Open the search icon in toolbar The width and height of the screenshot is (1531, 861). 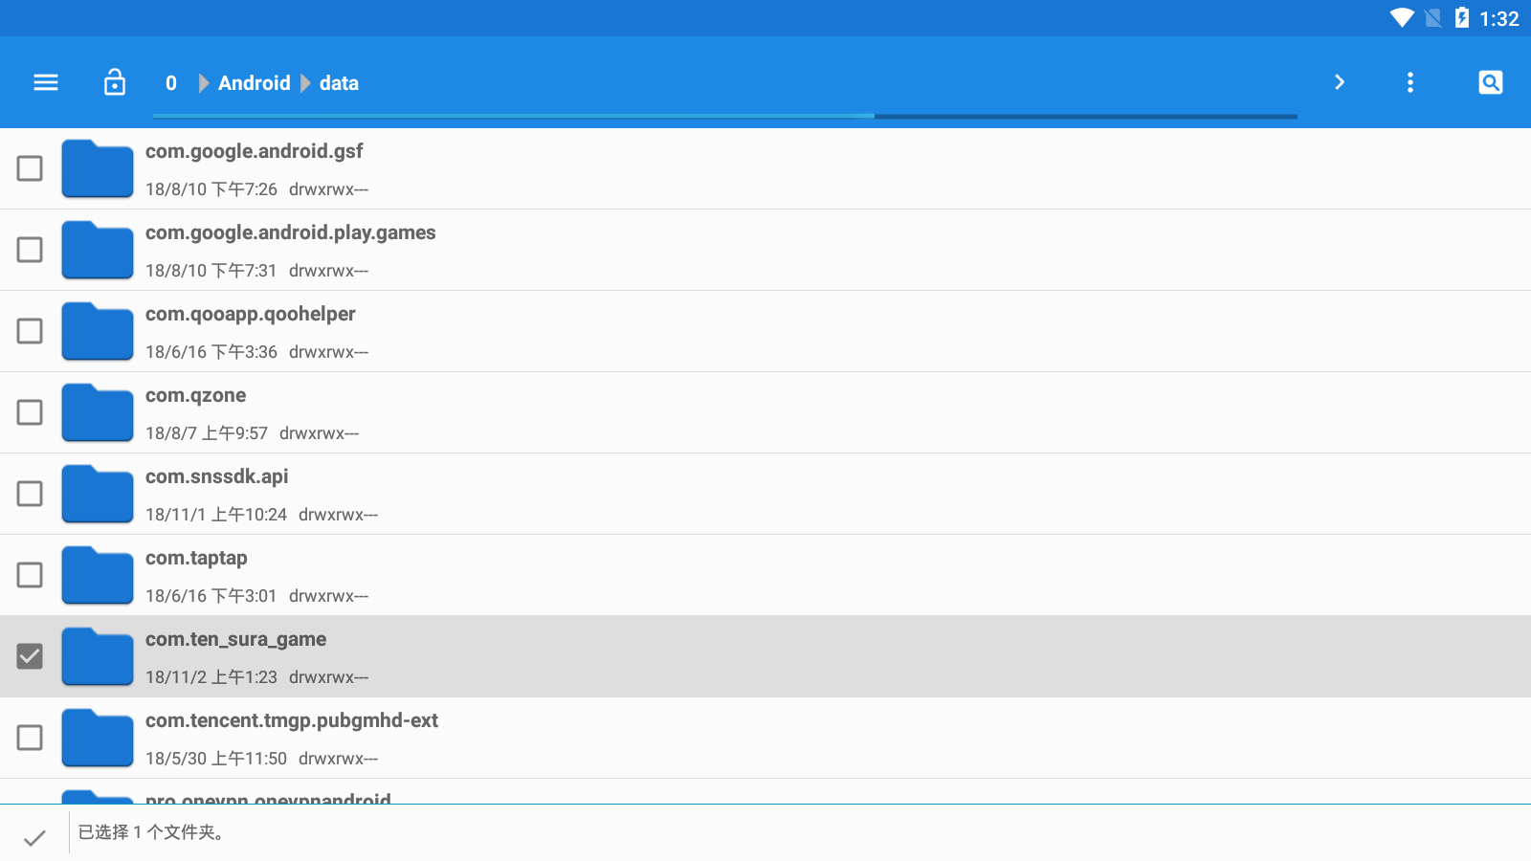(x=1491, y=82)
